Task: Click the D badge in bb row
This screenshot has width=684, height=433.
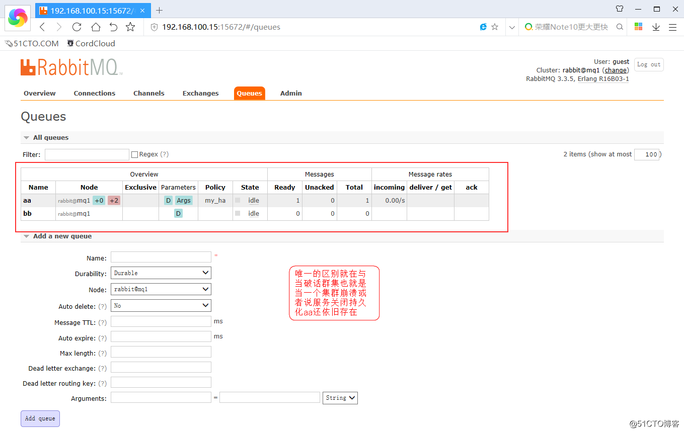Action: (178, 213)
